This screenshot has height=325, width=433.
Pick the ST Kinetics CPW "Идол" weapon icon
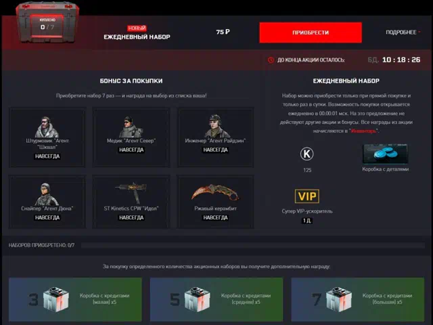click(131, 192)
